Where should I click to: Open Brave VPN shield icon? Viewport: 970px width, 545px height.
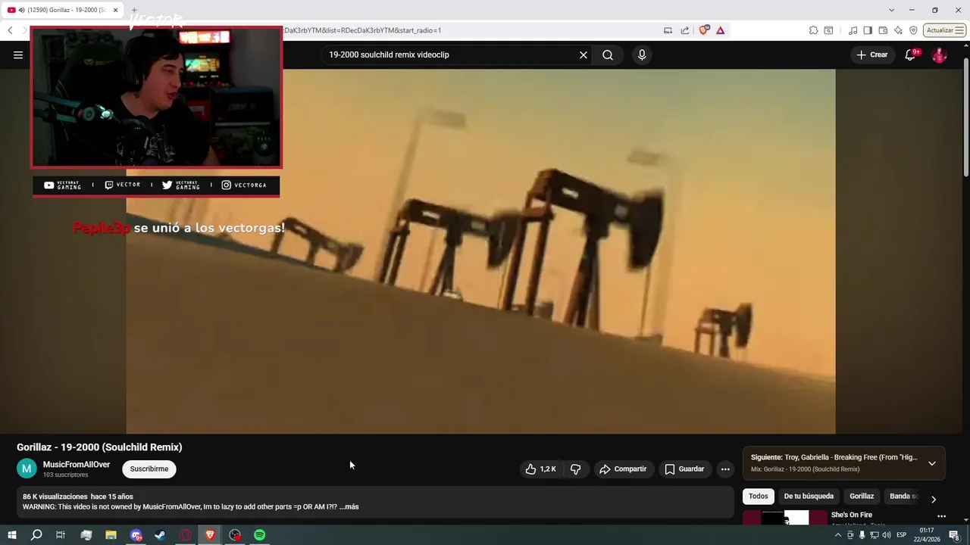913,30
